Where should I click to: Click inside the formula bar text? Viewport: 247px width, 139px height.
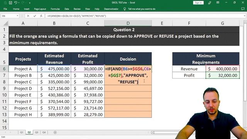[x=76, y=16]
